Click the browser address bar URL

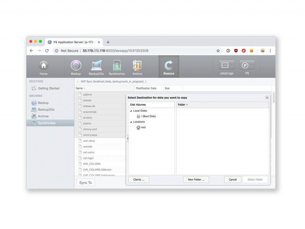point(116,51)
